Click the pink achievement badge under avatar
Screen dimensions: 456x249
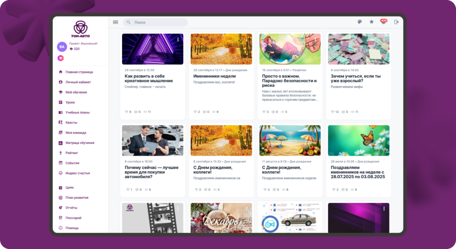[x=61, y=58]
